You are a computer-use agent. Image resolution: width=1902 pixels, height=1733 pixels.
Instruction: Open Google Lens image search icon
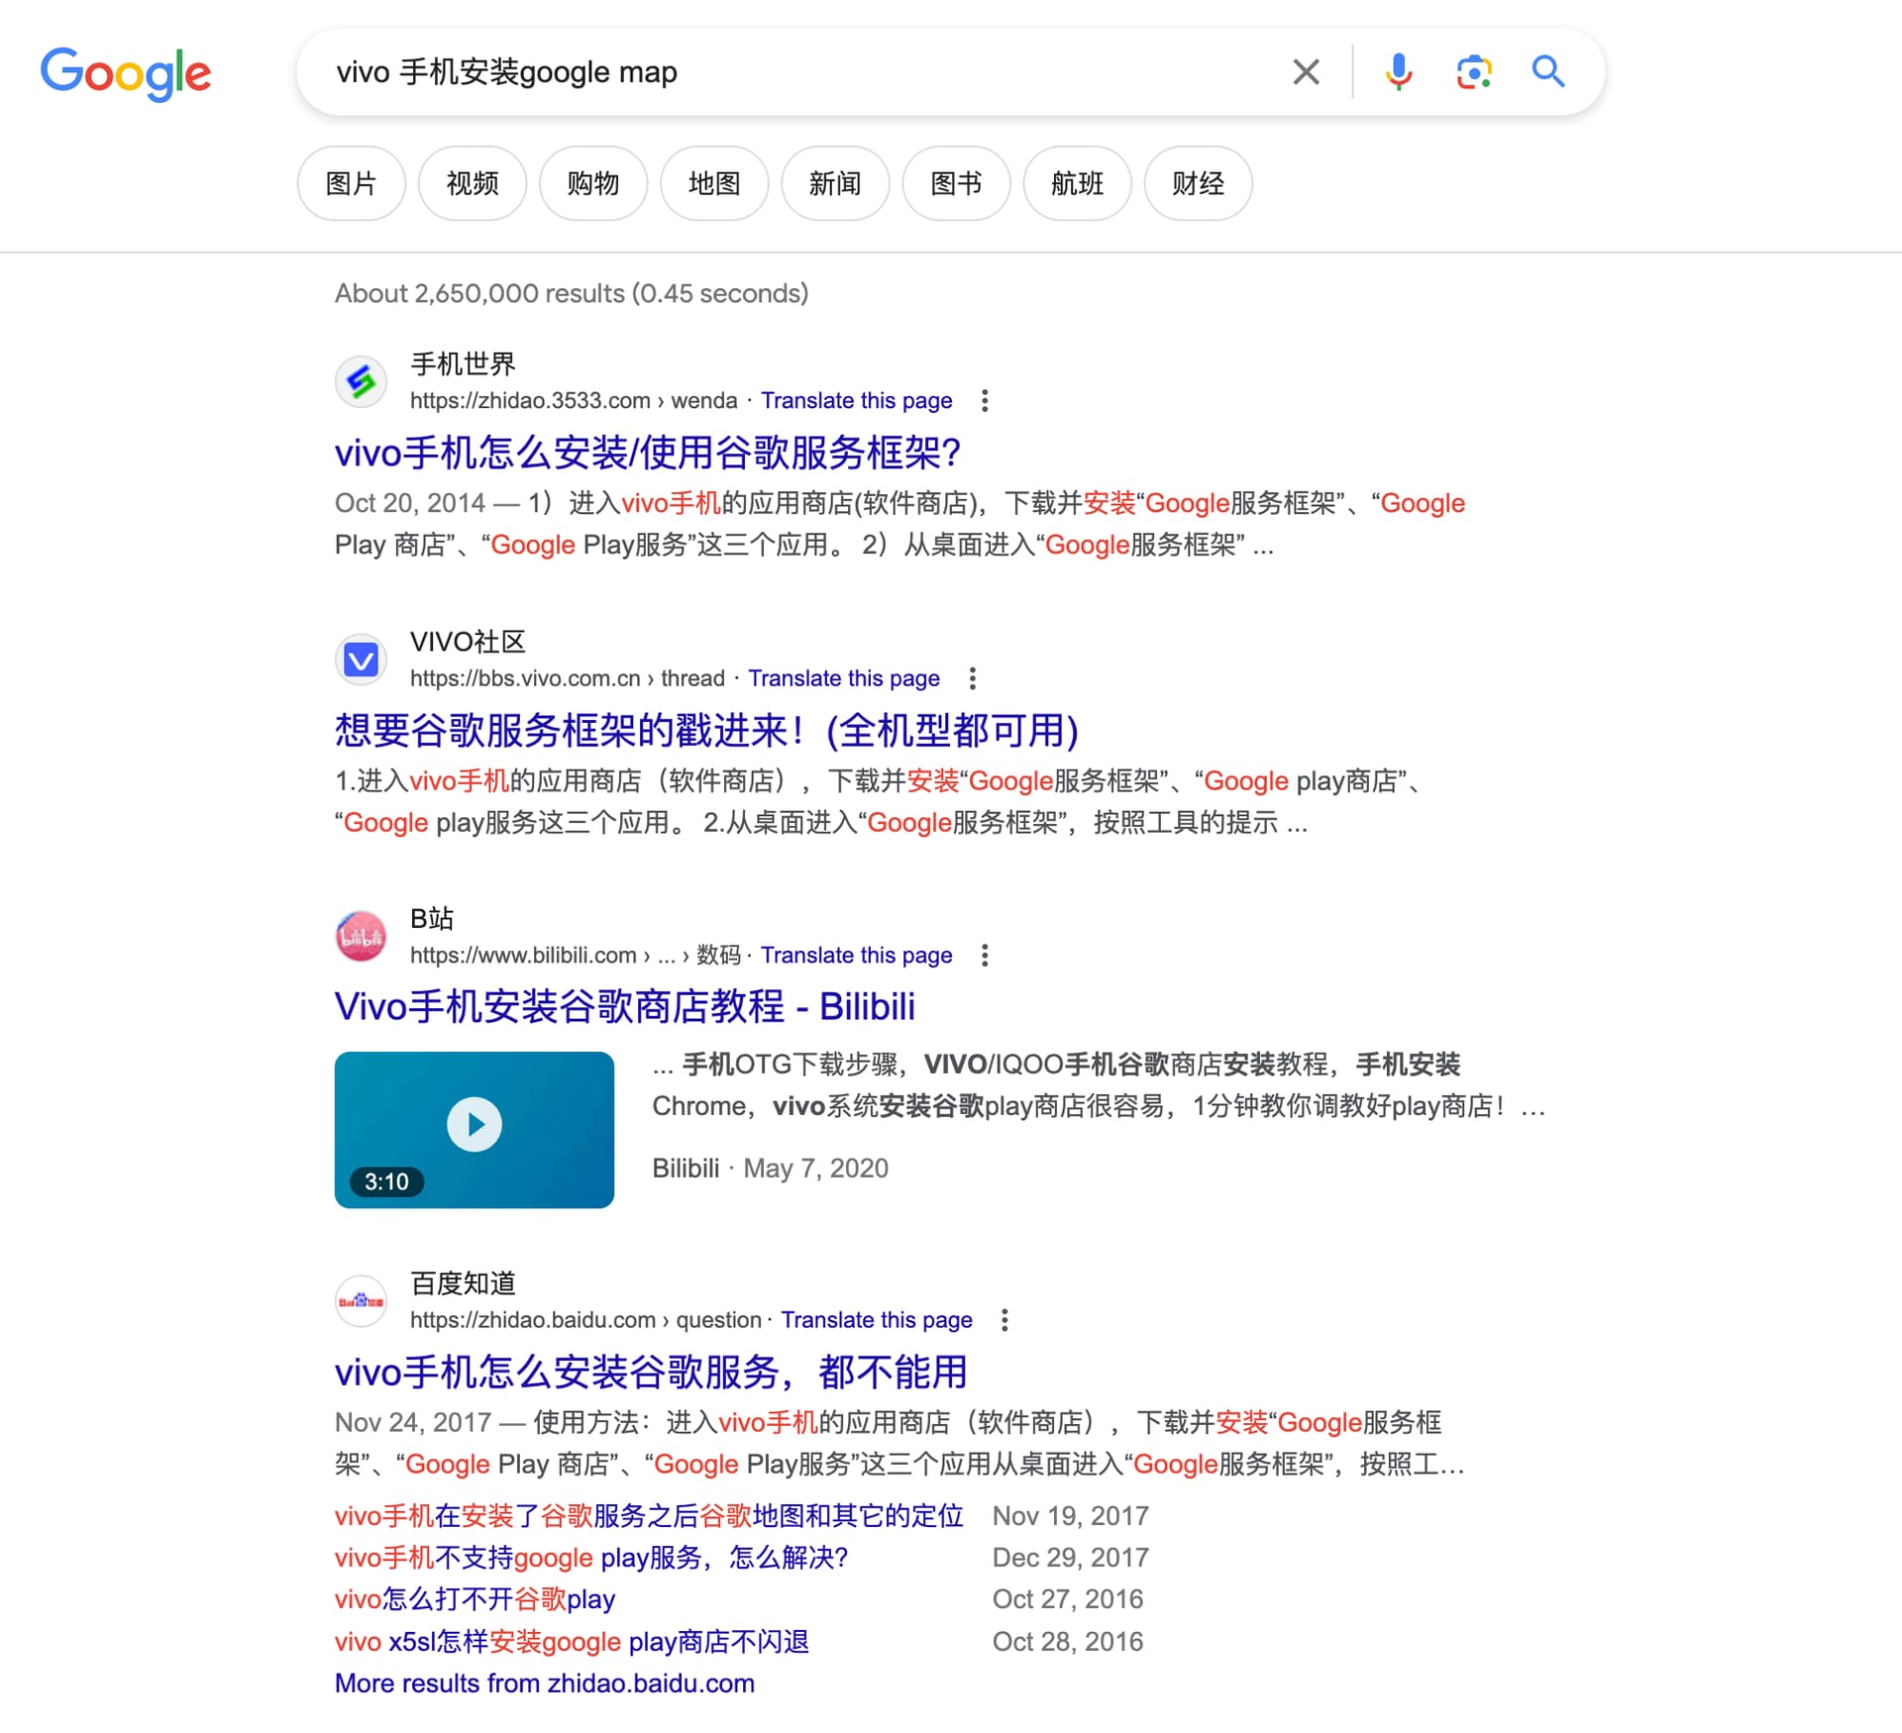click(1473, 71)
